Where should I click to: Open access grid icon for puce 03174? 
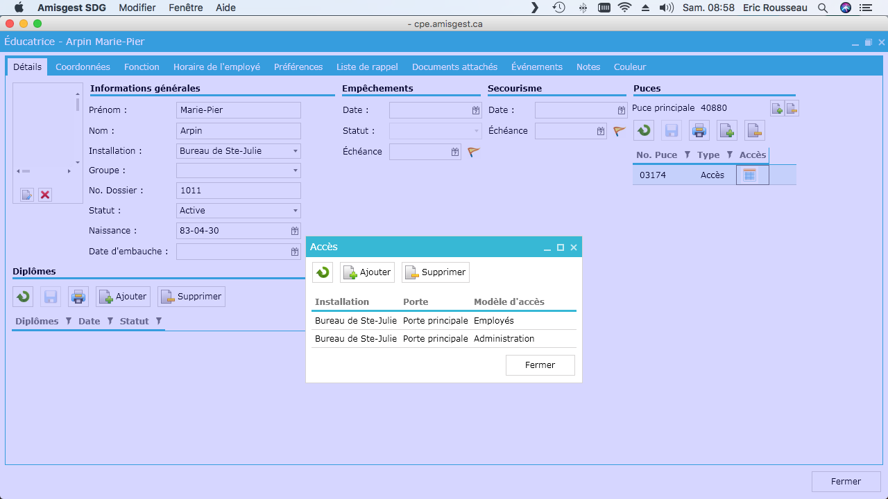click(x=749, y=175)
